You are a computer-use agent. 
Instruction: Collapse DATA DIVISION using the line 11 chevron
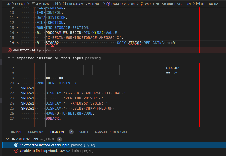18,18
